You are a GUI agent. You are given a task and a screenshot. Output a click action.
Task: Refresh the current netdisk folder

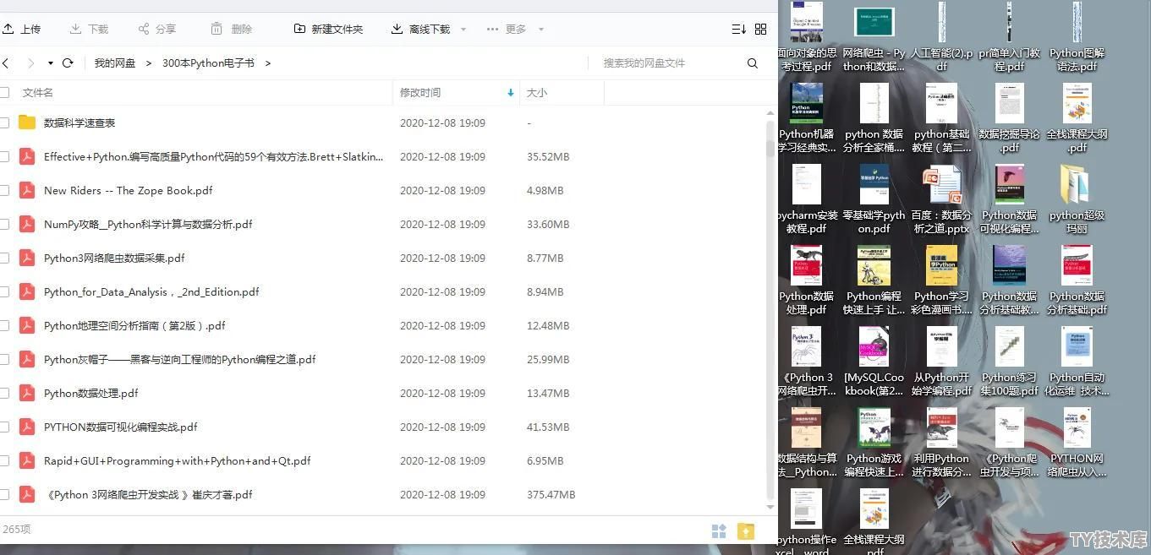click(x=68, y=63)
